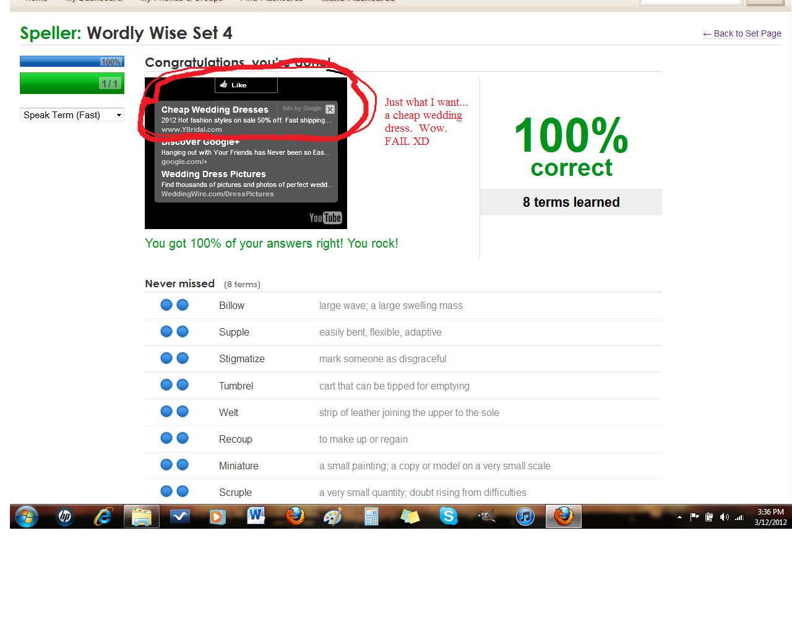
Task: Click the YouTube logo on the video
Action: pyautogui.click(x=325, y=218)
